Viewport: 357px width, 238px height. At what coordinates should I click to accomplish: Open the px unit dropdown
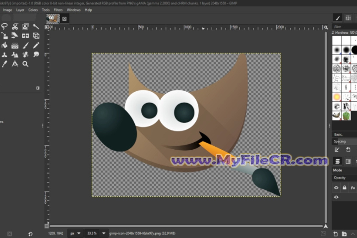coord(75,233)
